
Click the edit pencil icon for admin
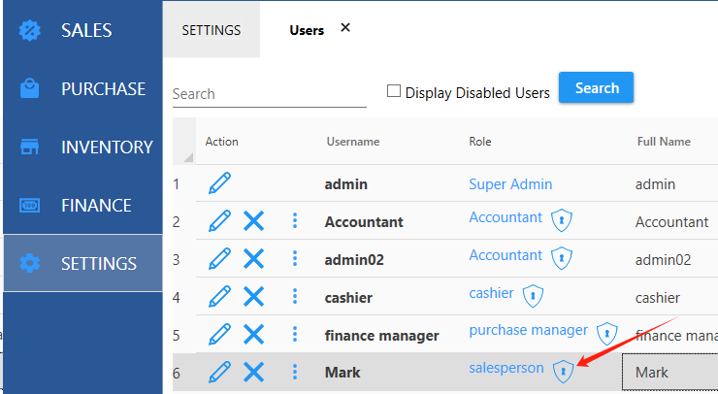220,183
